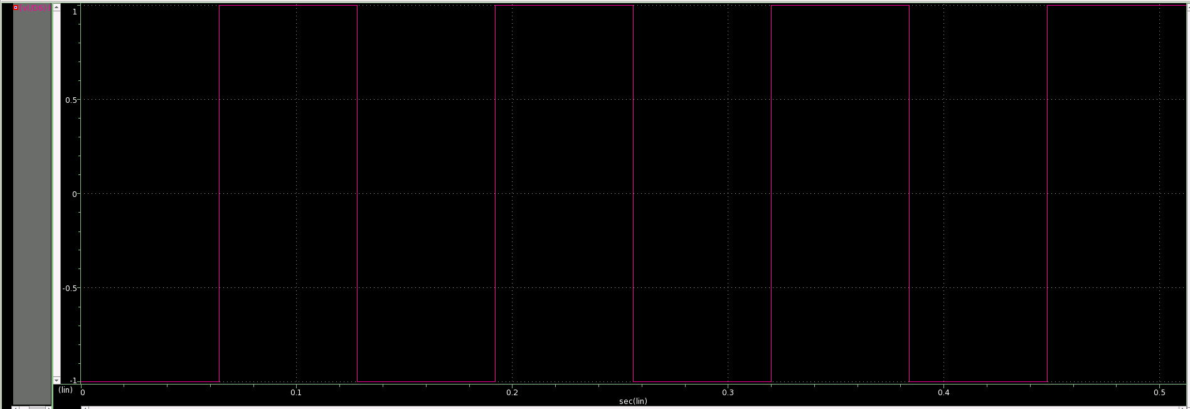Click the sec(lin) x-axis label

click(x=633, y=401)
